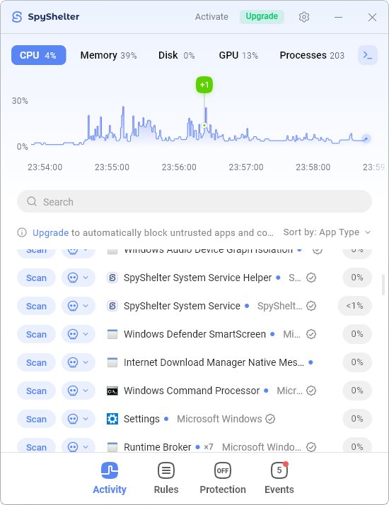Select the GPU 13% metric tab

238,55
